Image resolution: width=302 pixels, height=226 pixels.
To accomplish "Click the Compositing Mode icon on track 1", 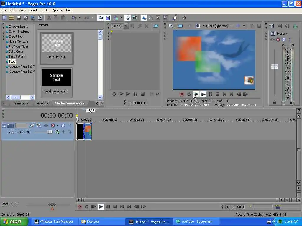I will pyautogui.click(x=58, y=132).
